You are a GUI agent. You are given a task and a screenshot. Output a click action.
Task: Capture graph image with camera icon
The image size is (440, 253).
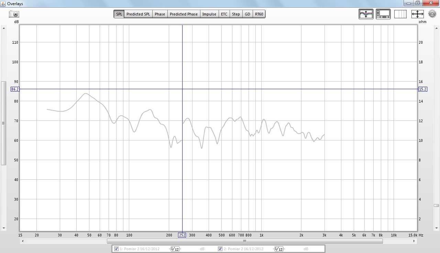coord(14,14)
